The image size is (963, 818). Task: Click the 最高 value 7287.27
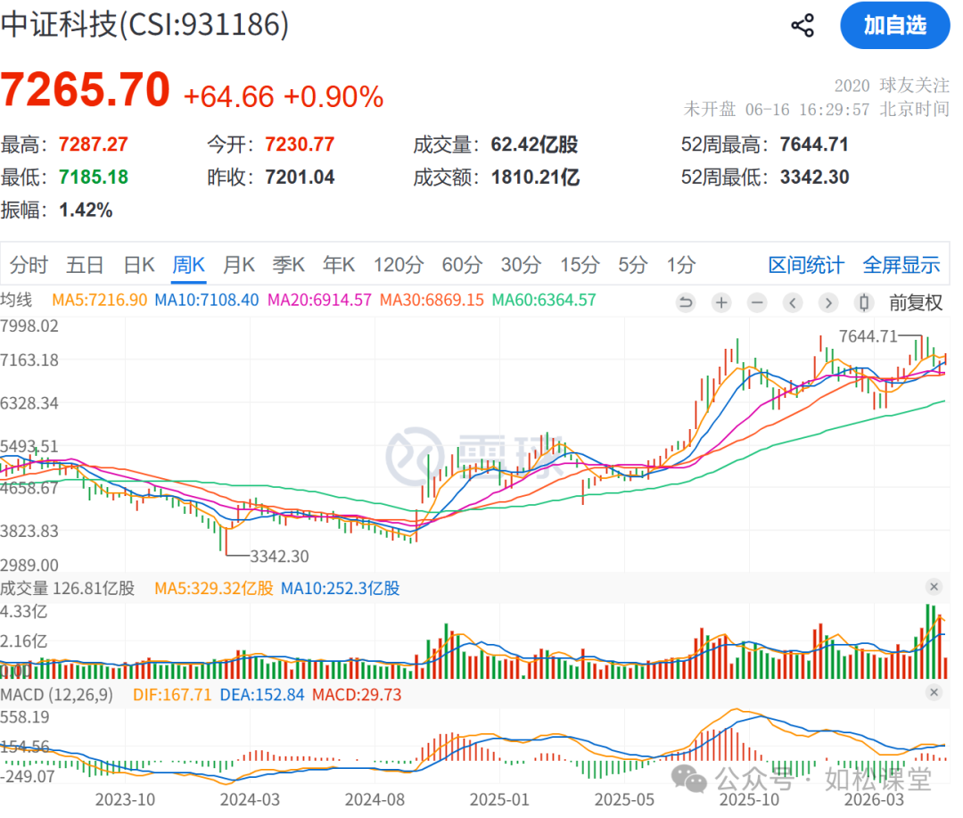pos(94,145)
